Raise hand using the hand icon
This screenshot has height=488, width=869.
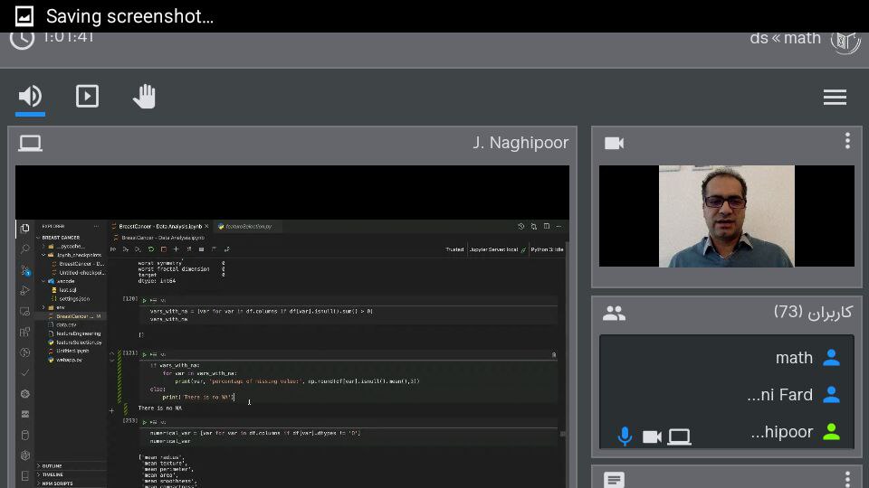(144, 96)
